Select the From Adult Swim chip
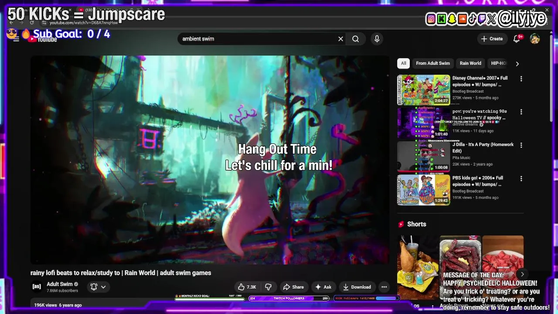This screenshot has height=314, width=558. 433,64
